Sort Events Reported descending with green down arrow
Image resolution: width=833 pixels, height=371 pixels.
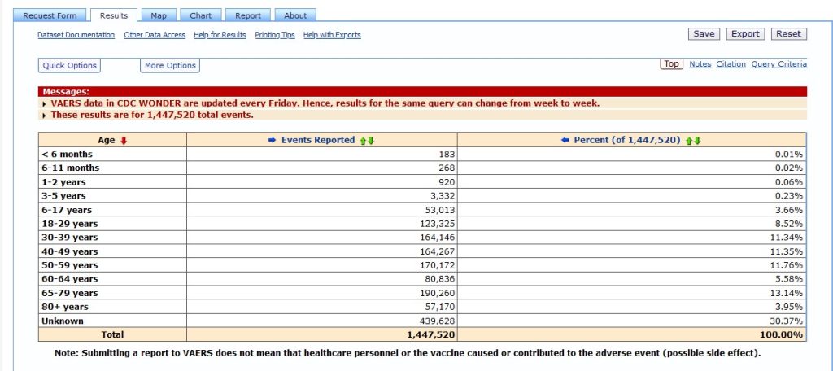[371, 140]
